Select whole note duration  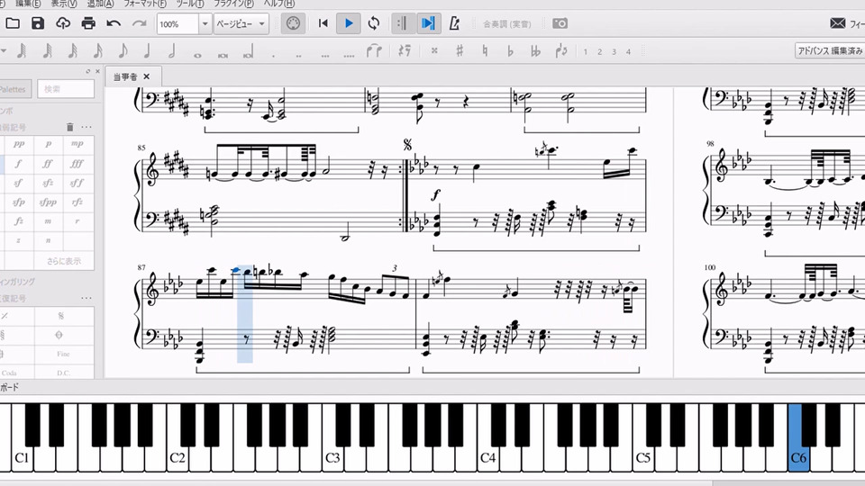coord(197,55)
